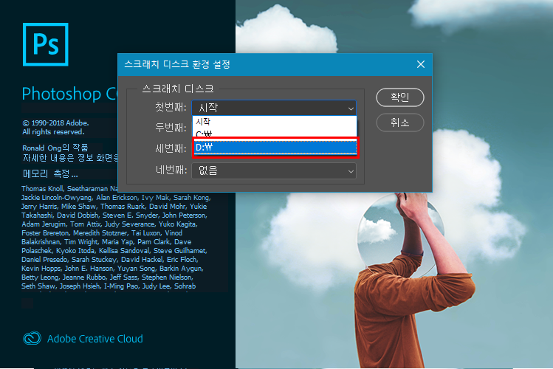The image size is (553, 369).
Task: Open the 네번째 scratch disk dropdown
Action: (274, 171)
